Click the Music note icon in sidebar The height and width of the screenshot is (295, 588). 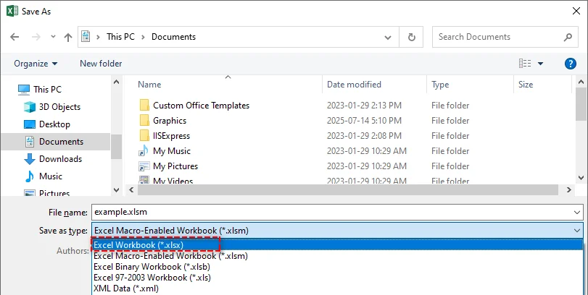point(29,176)
